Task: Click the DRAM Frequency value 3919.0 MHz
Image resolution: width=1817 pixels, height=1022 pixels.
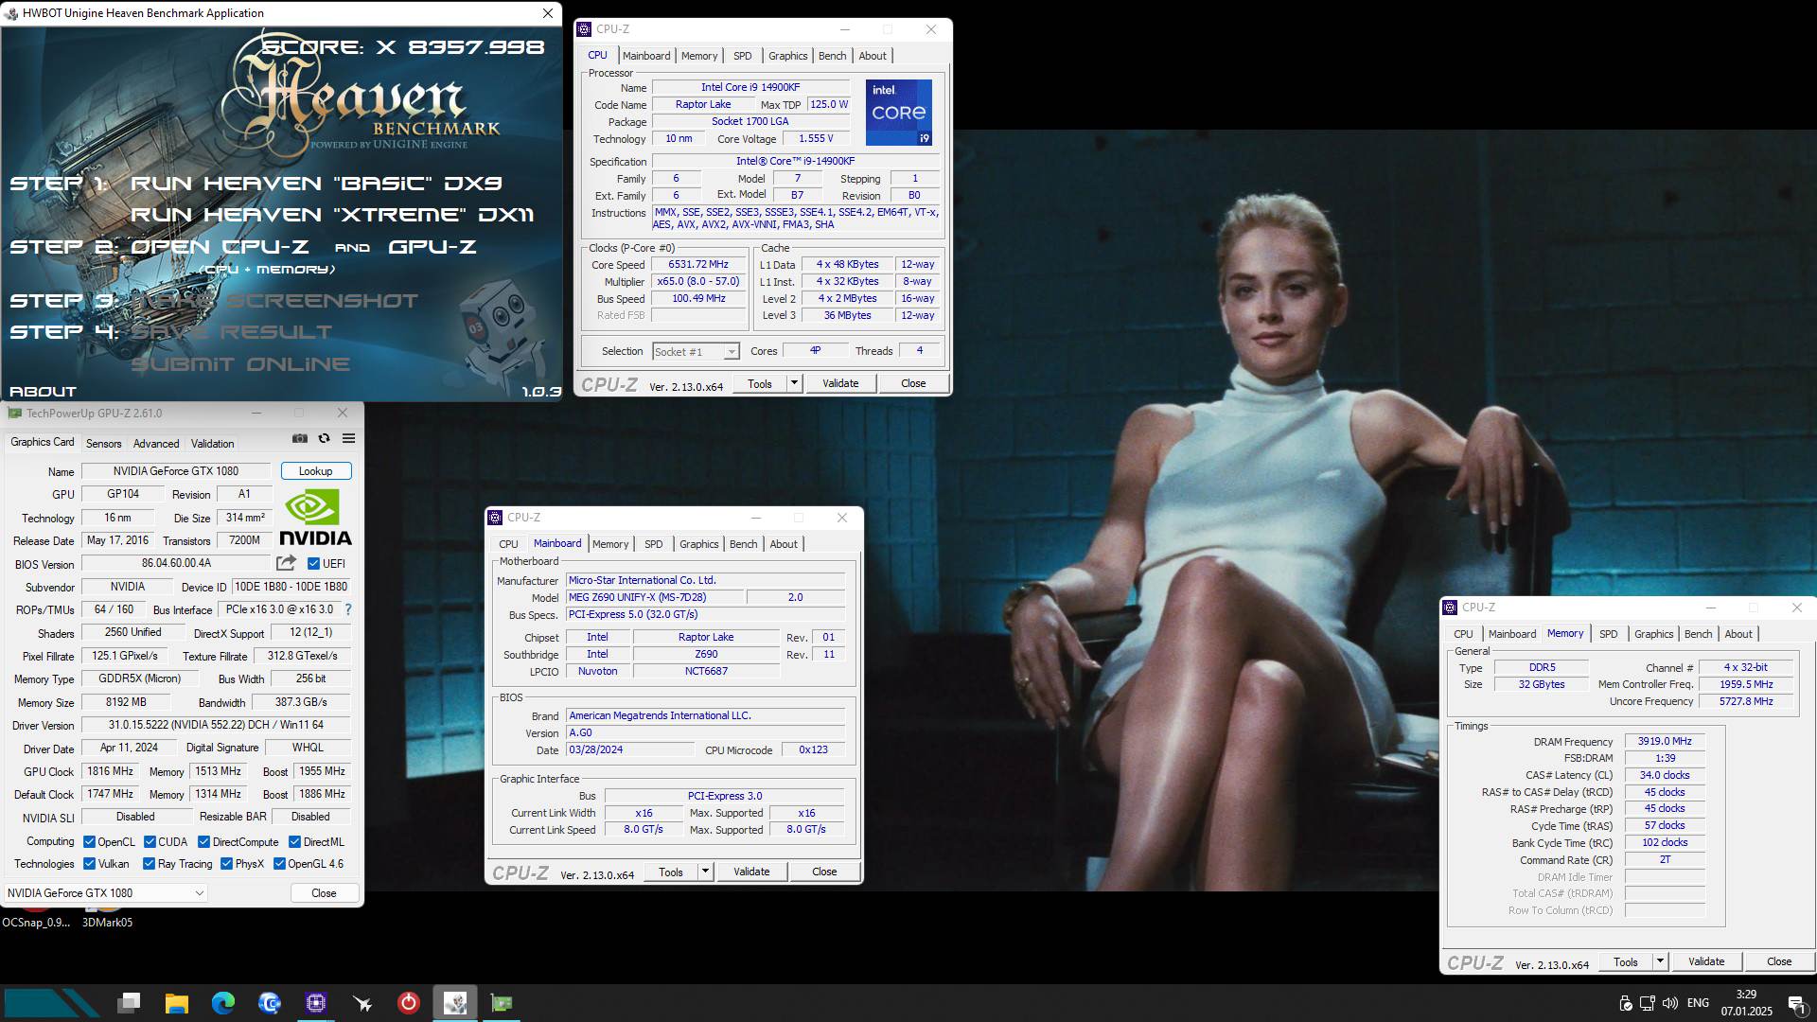Action: click(1665, 742)
